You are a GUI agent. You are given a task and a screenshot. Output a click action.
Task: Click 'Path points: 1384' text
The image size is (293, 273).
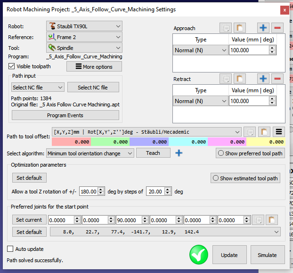31,98
